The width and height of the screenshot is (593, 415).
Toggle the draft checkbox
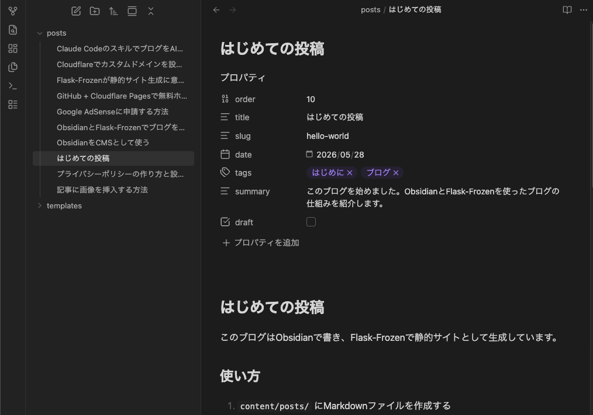tap(311, 222)
